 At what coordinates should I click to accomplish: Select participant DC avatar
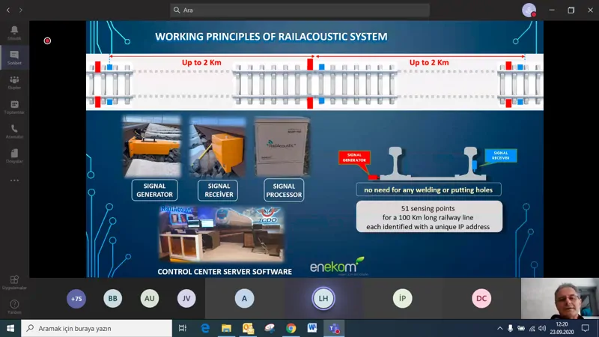(x=481, y=298)
